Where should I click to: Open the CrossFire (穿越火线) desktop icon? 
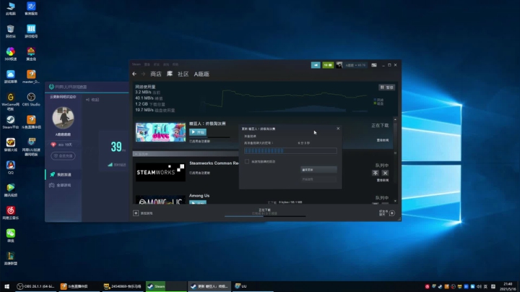pos(11,145)
